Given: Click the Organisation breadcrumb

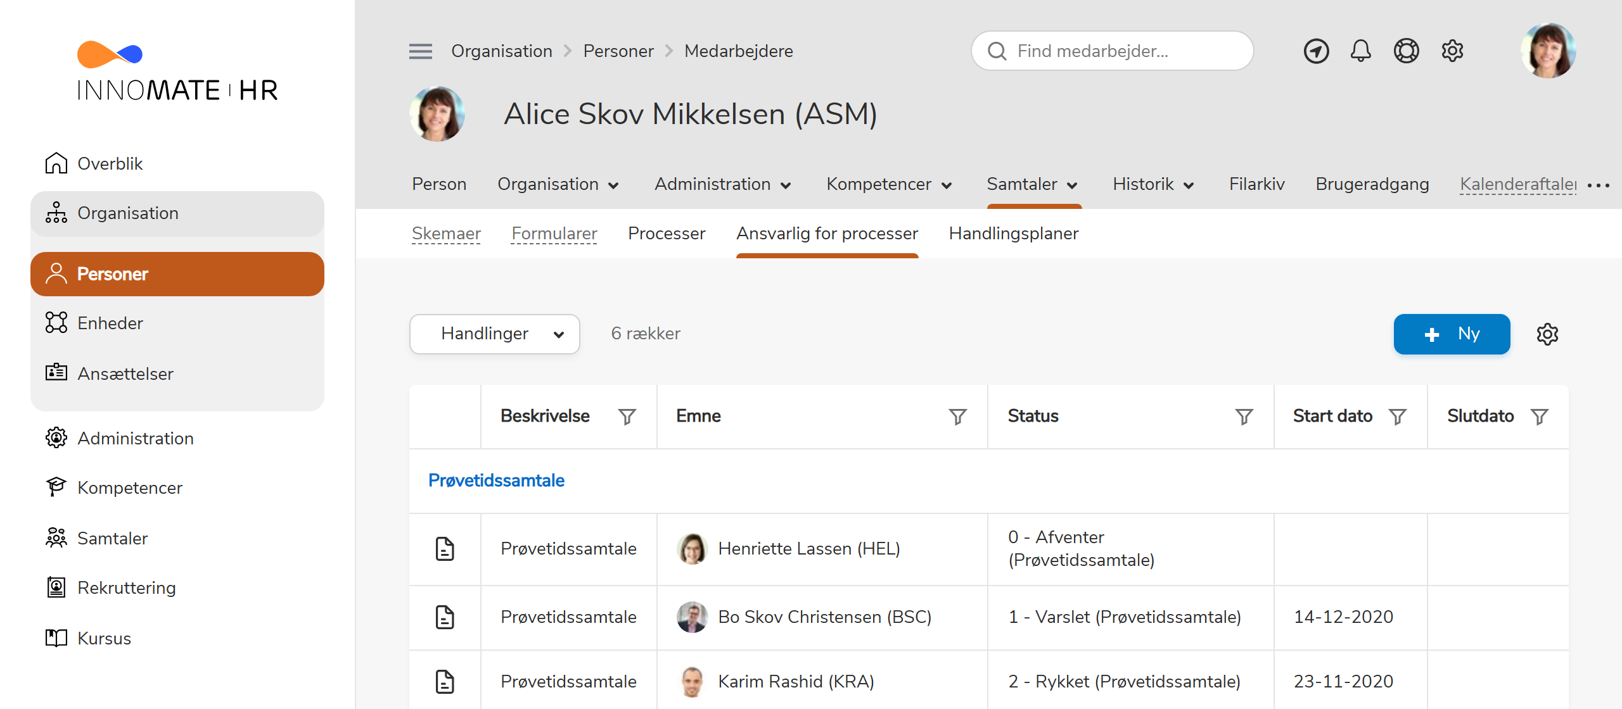Looking at the screenshot, I should 502,51.
